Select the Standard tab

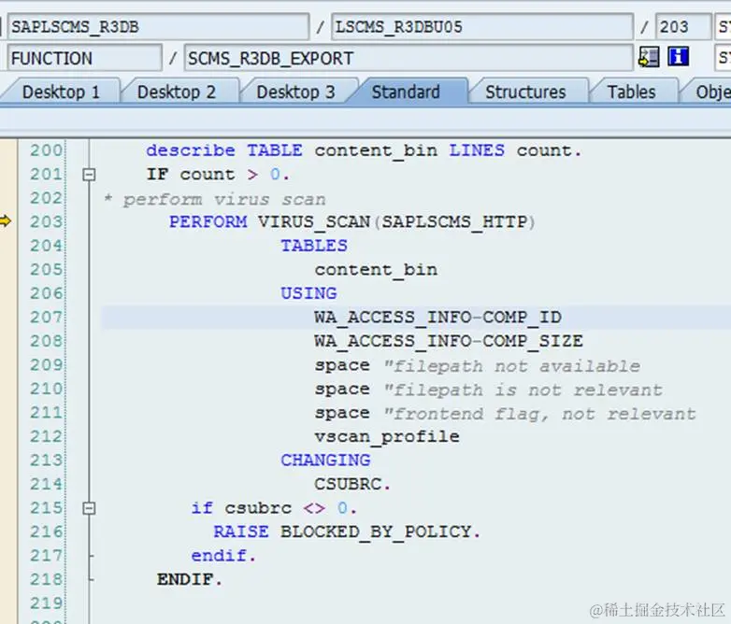click(x=406, y=92)
